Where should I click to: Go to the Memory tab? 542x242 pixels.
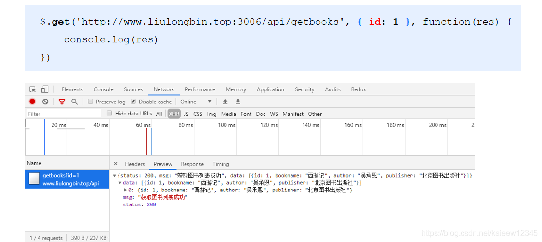point(236,89)
